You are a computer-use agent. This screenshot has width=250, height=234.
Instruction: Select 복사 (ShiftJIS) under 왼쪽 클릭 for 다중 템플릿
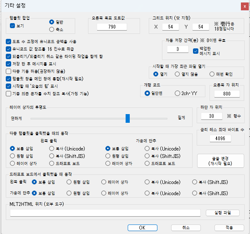point(52,156)
